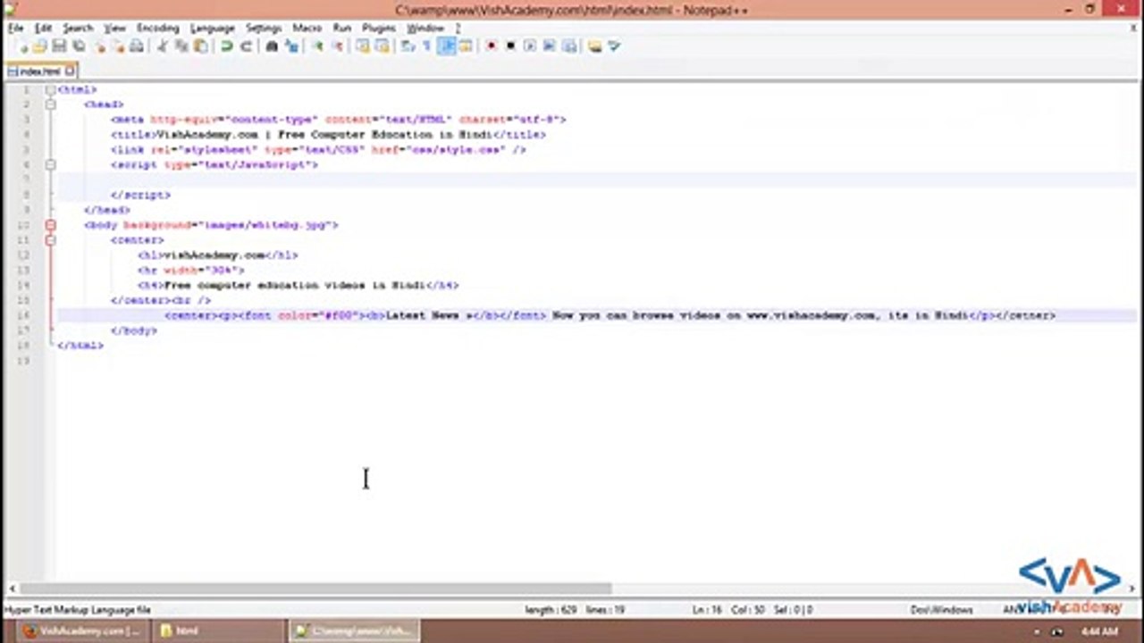Click the Save All toolbar icon
1144x643 pixels.
pos(78,46)
